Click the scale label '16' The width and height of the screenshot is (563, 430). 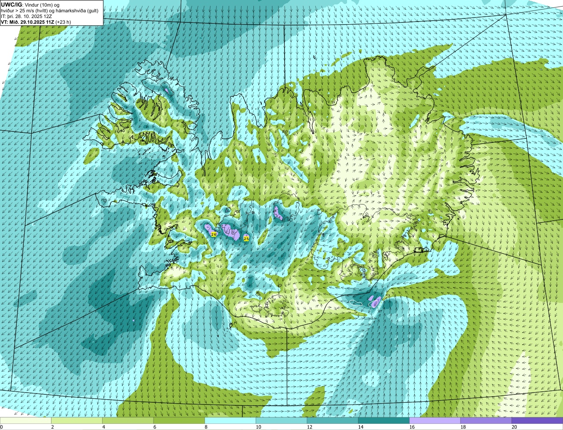click(411, 427)
